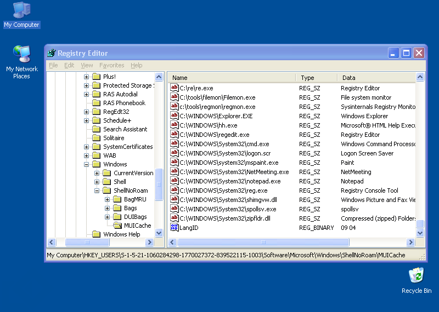439x312 pixels.
Task: Select the NetMeeting.exe value name
Action: coord(234,172)
